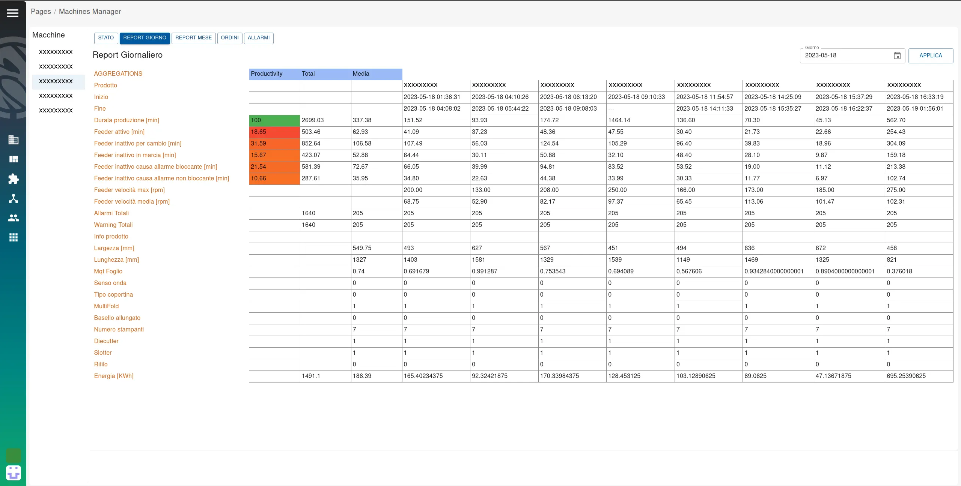Click the Mqt Foglio row label
The image size is (961, 486).
click(x=108, y=271)
